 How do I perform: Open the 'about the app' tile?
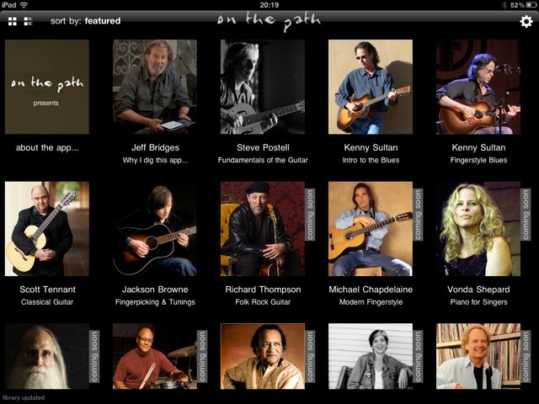pyautogui.click(x=47, y=87)
